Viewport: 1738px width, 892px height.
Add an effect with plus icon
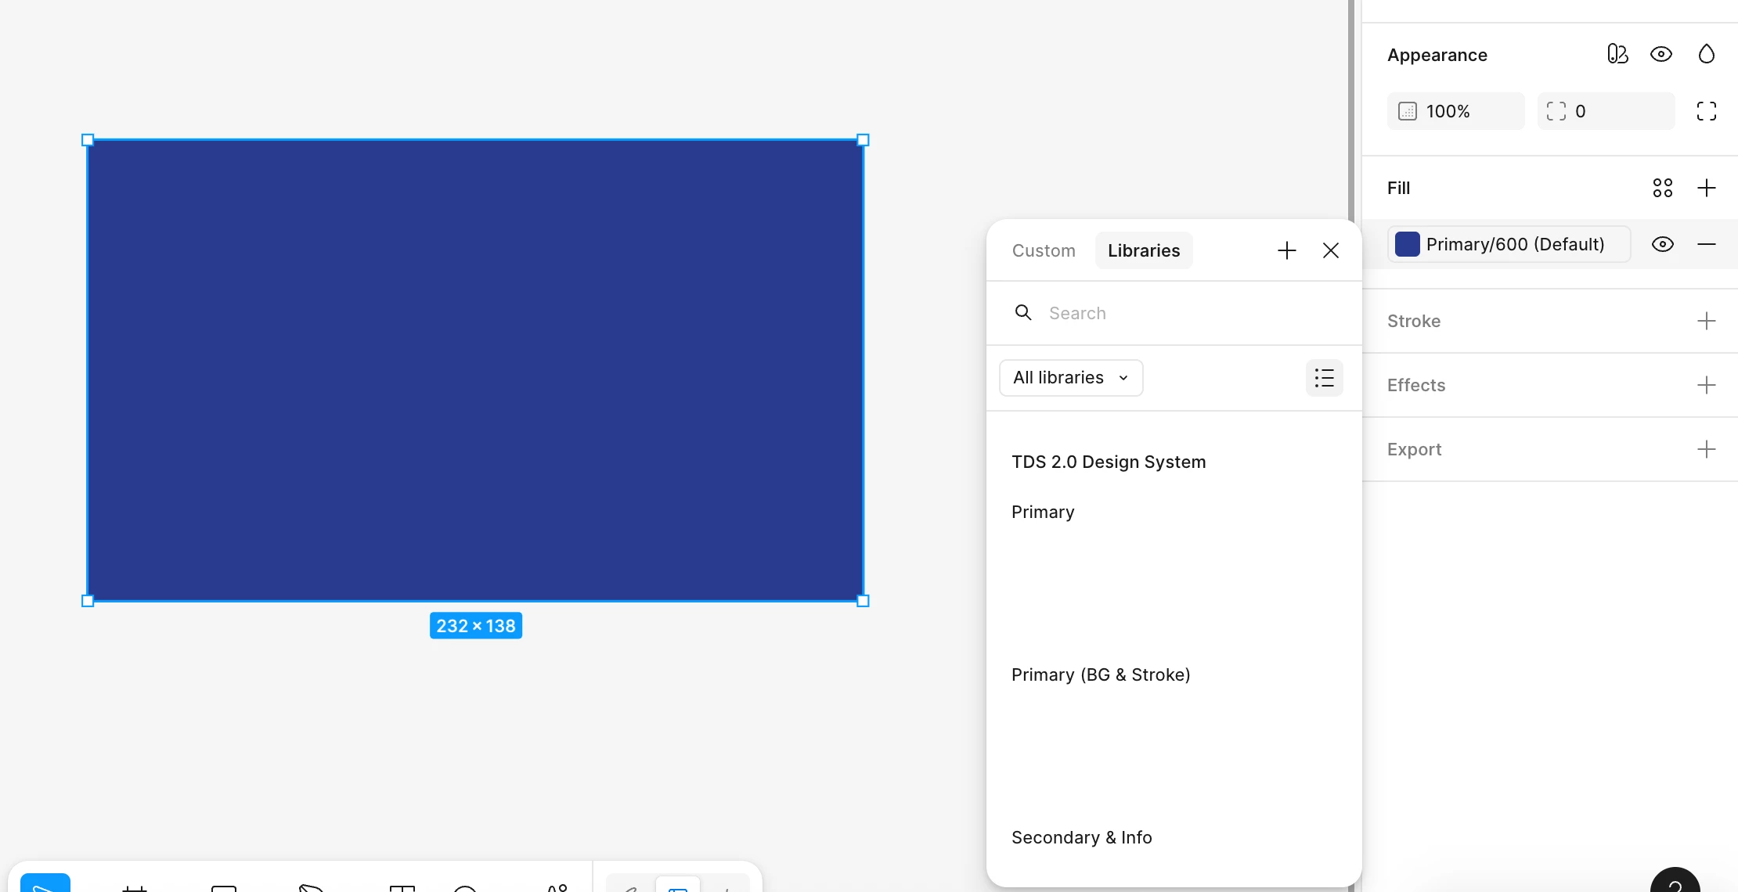(x=1707, y=385)
